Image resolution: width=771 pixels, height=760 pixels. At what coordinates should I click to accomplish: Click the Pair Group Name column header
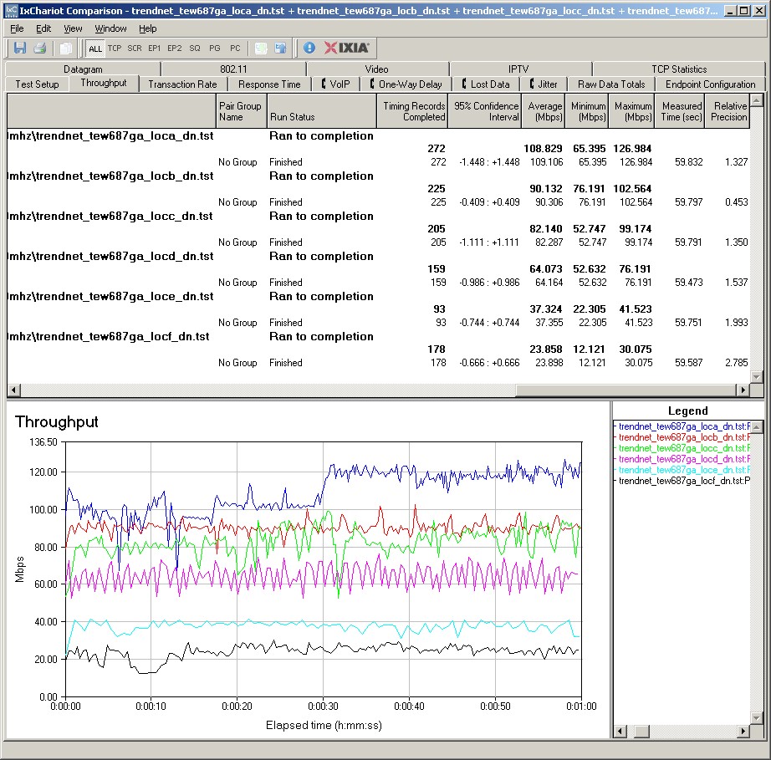241,111
